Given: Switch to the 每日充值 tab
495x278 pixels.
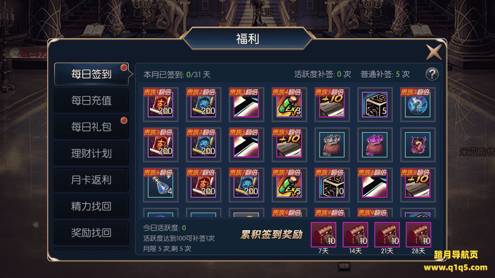Looking at the screenshot, I should click(x=91, y=100).
